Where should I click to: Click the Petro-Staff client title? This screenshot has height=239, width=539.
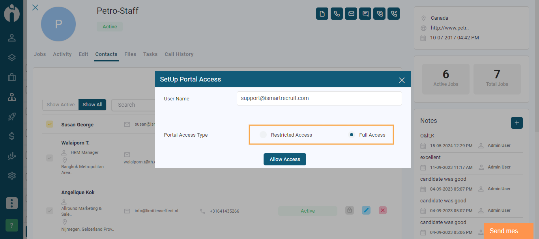pos(118,11)
